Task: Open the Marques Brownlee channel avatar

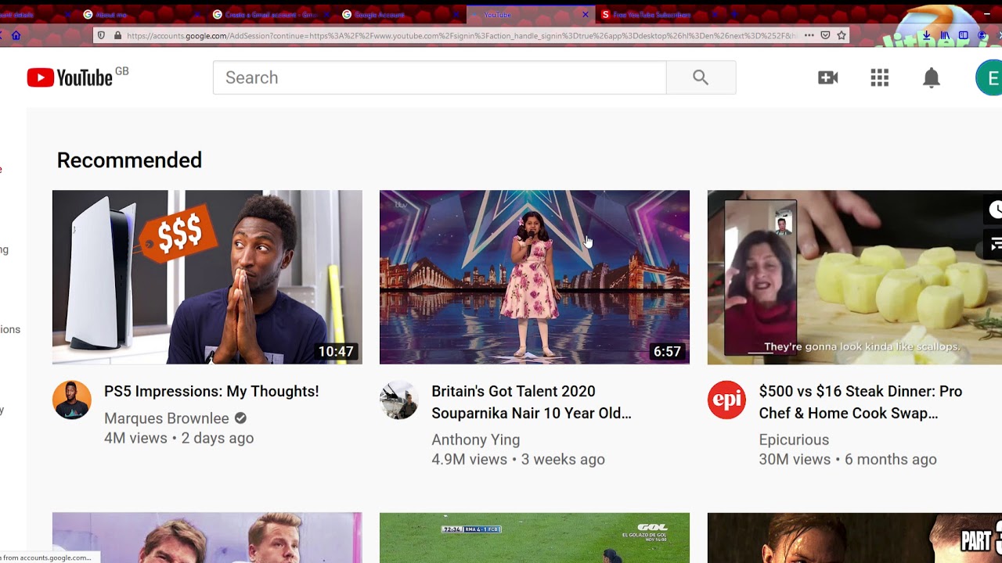Action: (72, 400)
